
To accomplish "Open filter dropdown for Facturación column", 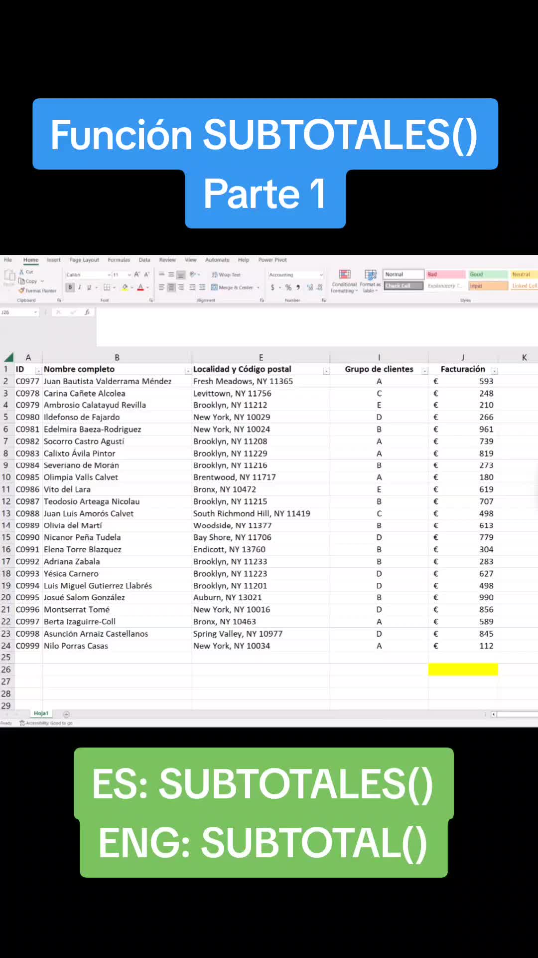I will pos(494,371).
